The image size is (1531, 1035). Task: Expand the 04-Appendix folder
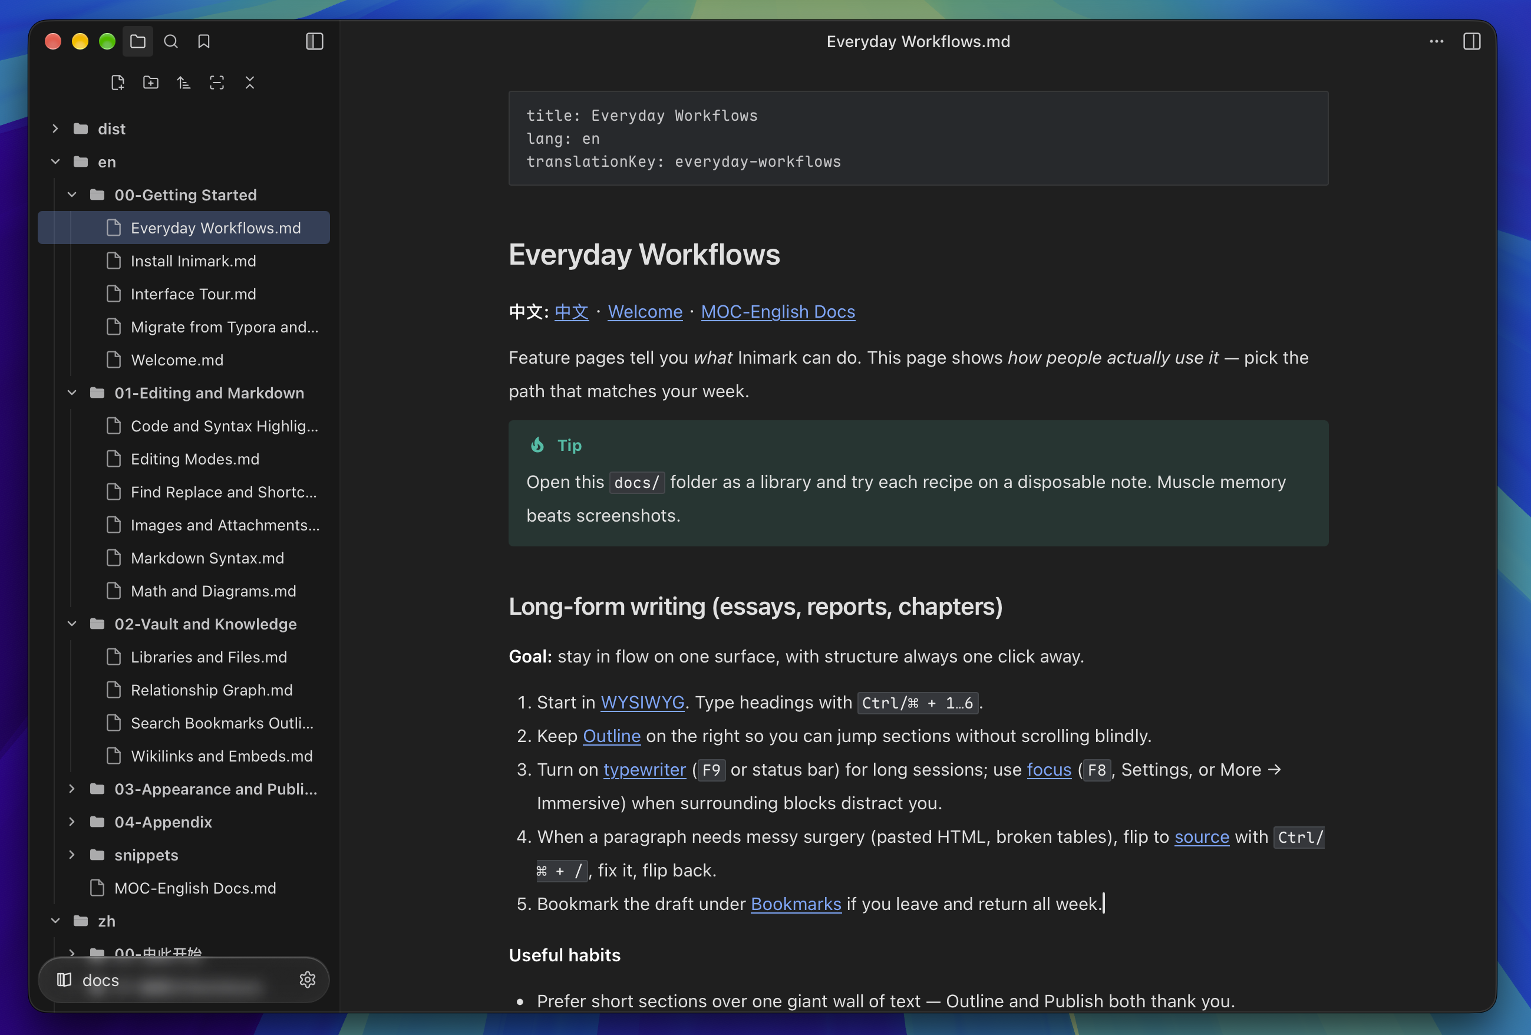[72, 822]
